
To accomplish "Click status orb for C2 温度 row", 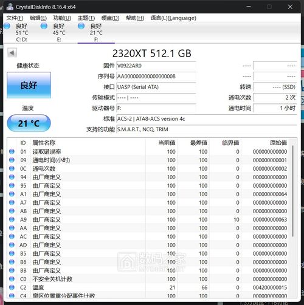I will (x=12, y=287).
